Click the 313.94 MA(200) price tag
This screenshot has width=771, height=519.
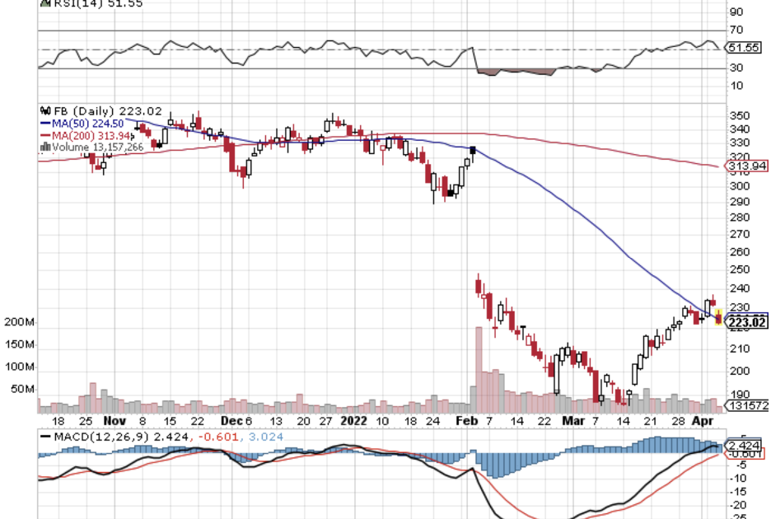pyautogui.click(x=748, y=166)
